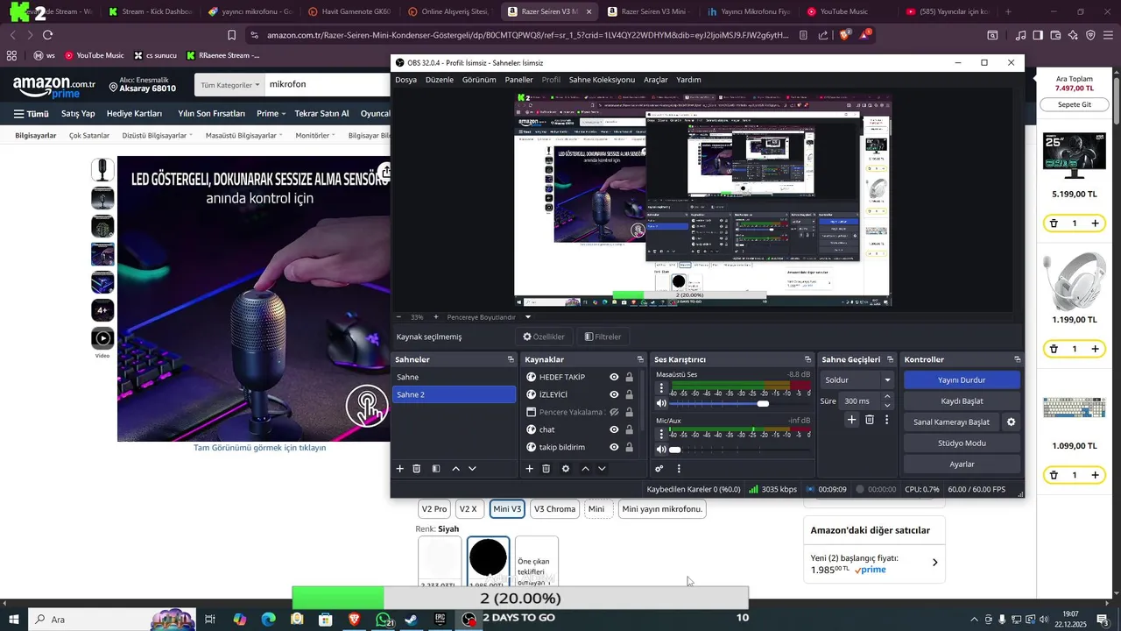Remove selected source with Kaynaklar trash icon
The width and height of the screenshot is (1121, 631).
546,469
